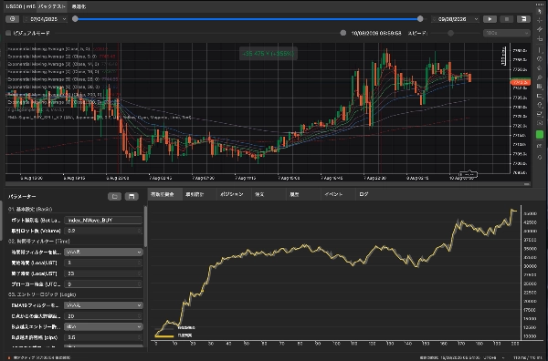Click the visual mode progress handle before timestamp
The width and height of the screenshot is (548, 361).
point(343,33)
